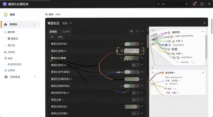Click the layers icon in the row ending 44

click(134, 65)
